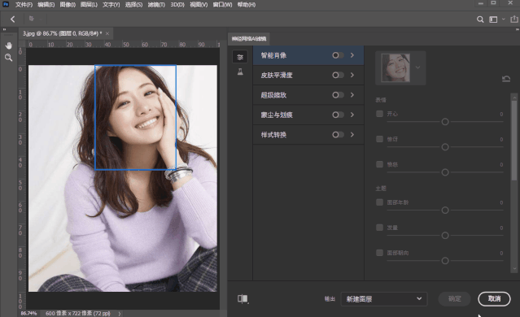Toggle the preview compare icon at bottom

243,299
